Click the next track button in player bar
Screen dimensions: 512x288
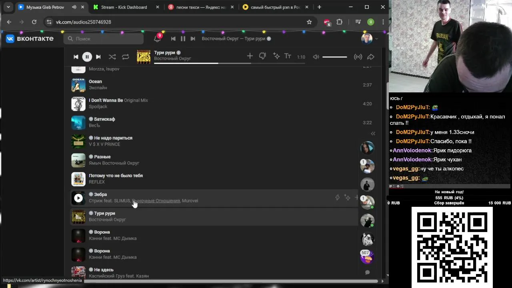click(98, 57)
